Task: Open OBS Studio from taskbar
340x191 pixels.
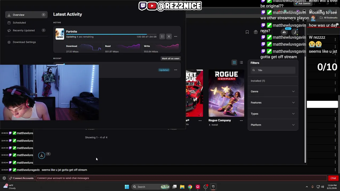Action: point(206,187)
